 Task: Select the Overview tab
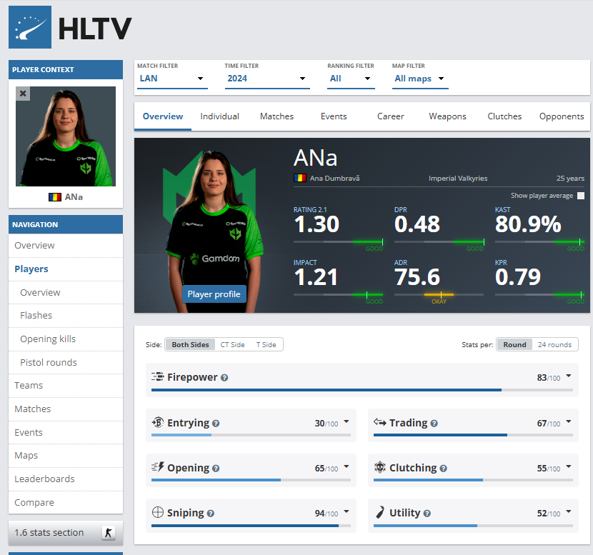point(163,116)
